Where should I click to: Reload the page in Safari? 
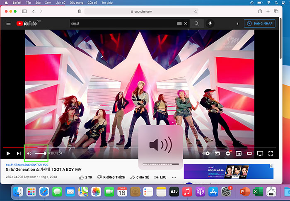196,12
